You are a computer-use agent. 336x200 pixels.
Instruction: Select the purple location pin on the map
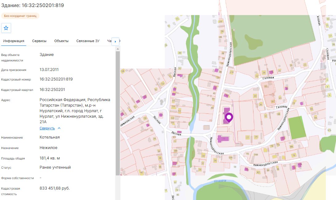coord(229,118)
